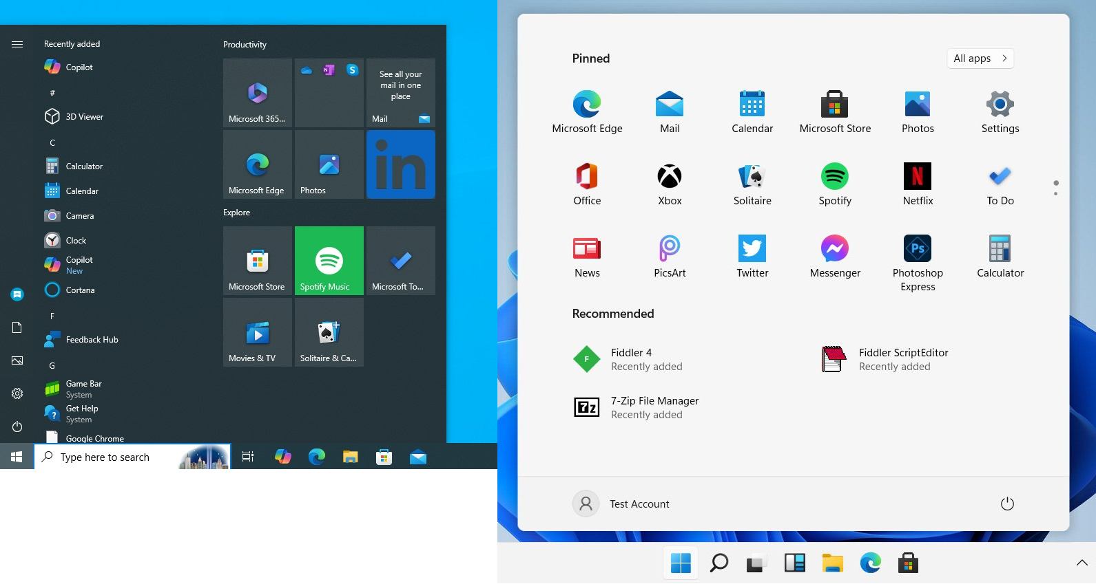Viewport: 1096px width, 584px height.
Task: Show hidden icons chevron in taskbar
Action: point(1082,563)
